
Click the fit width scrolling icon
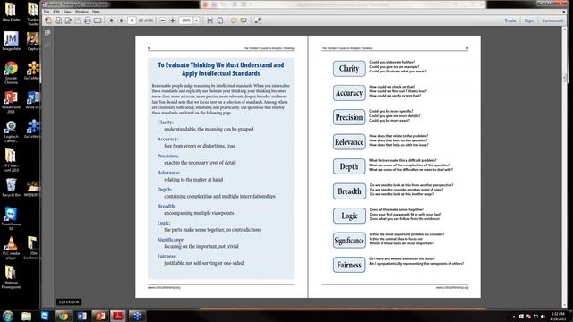coord(210,21)
